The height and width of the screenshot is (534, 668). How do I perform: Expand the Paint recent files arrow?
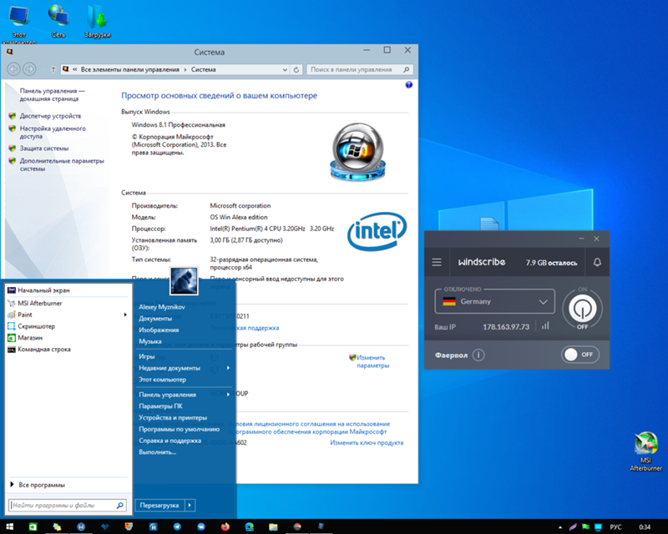pyautogui.click(x=125, y=315)
